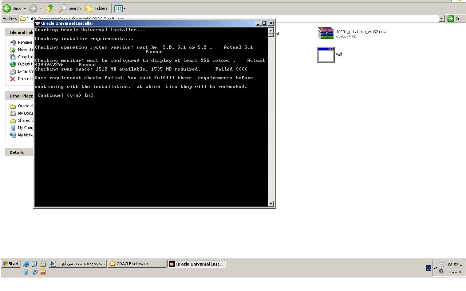The height and width of the screenshot is (291, 466).
Task: Toggle the Search pane button
Action: click(x=70, y=8)
